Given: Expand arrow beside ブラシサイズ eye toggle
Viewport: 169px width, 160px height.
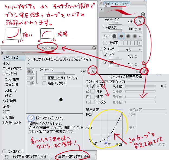Looking at the screenshot, I should (33, 72).
